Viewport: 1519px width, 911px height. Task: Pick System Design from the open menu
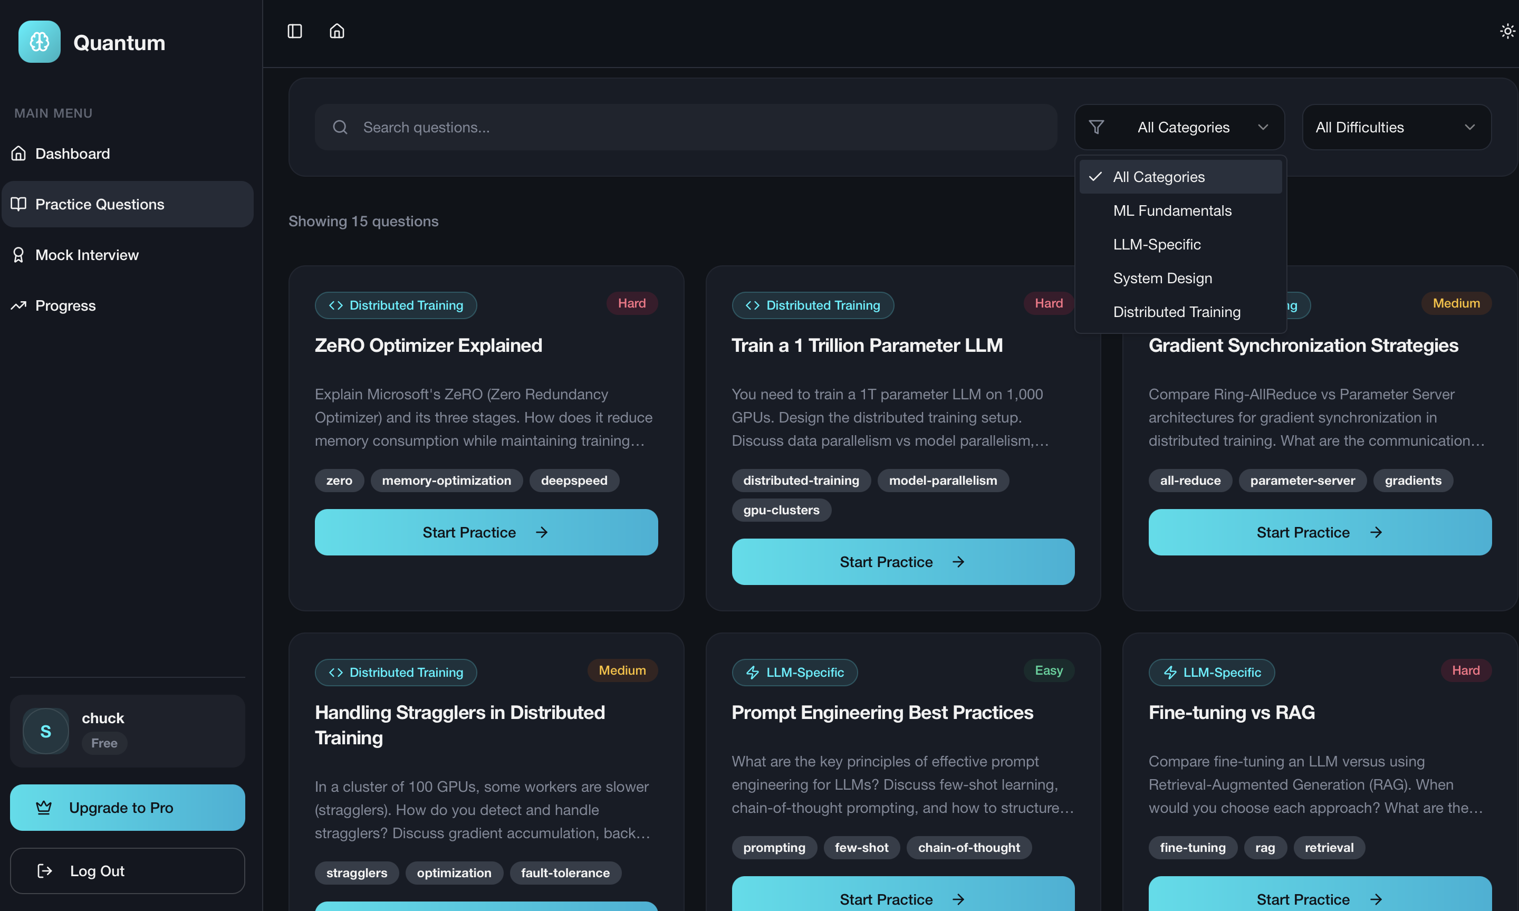[1162, 278]
